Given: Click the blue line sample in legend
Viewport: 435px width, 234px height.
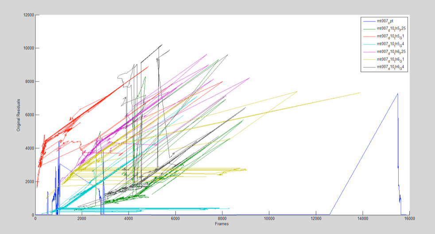Looking at the screenshot, I should (369, 21).
